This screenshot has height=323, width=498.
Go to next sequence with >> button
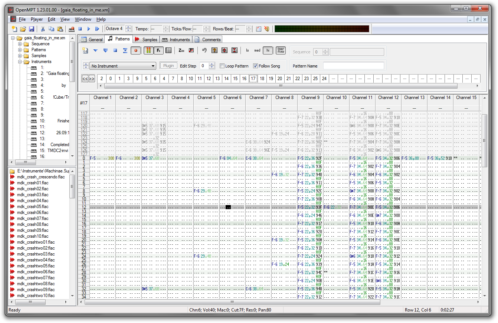coord(92,78)
